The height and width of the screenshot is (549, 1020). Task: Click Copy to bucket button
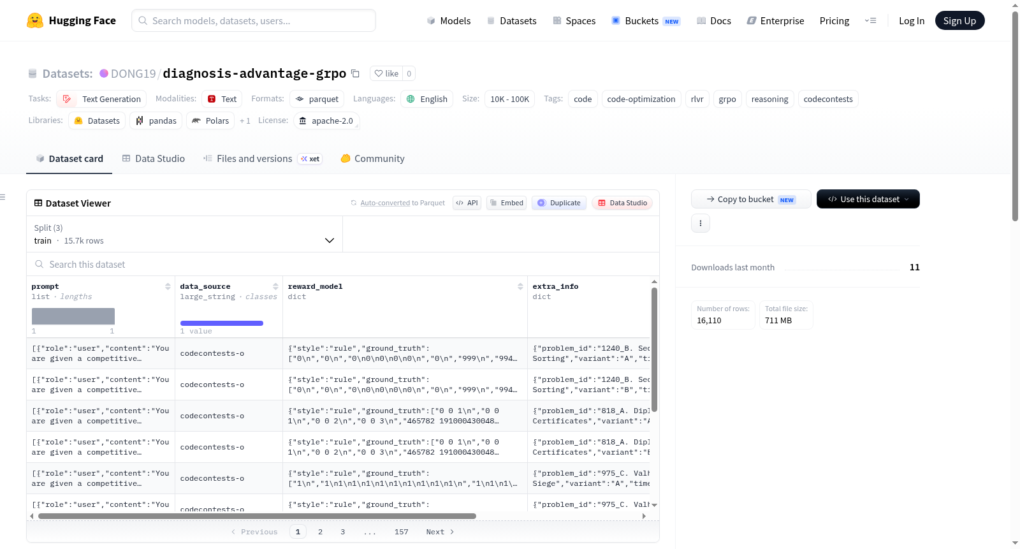(x=751, y=199)
